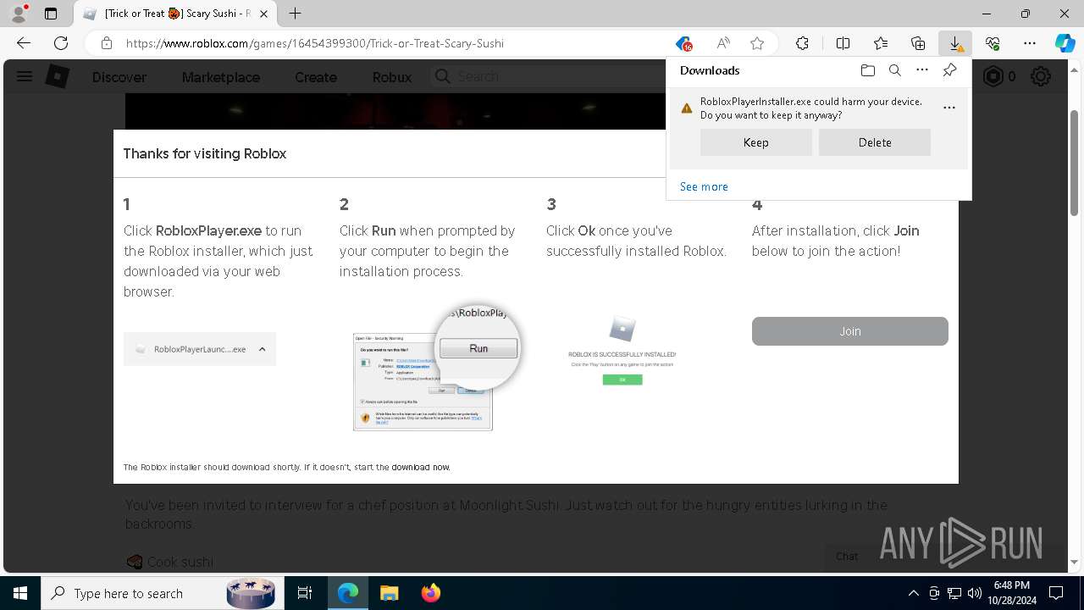Image resolution: width=1084 pixels, height=610 pixels.
Task: Keep the RobloxPlayerInstaller.exe download
Action: click(x=756, y=142)
